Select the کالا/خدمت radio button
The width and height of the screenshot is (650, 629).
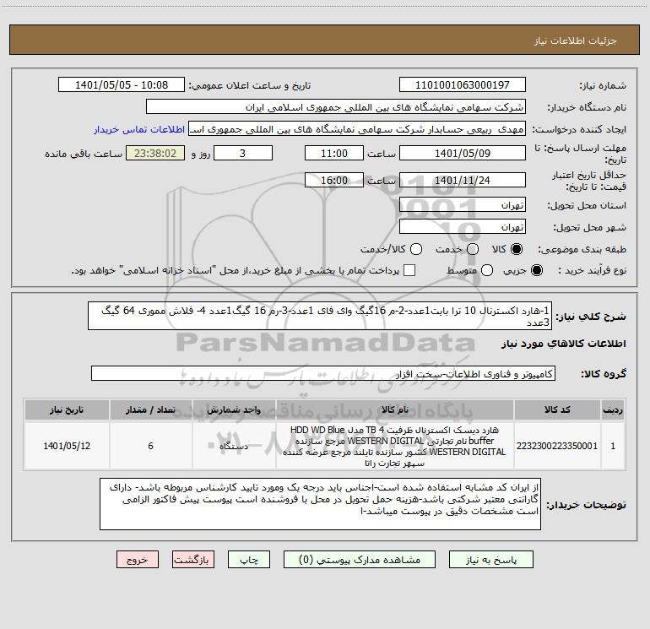(416, 249)
